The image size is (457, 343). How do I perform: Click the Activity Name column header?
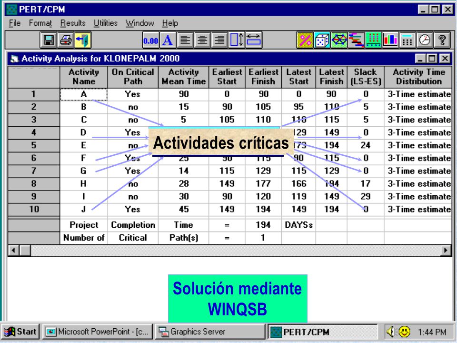(84, 77)
